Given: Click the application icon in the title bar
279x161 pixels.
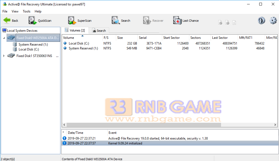Looking at the screenshot, I should [x=4, y=4].
